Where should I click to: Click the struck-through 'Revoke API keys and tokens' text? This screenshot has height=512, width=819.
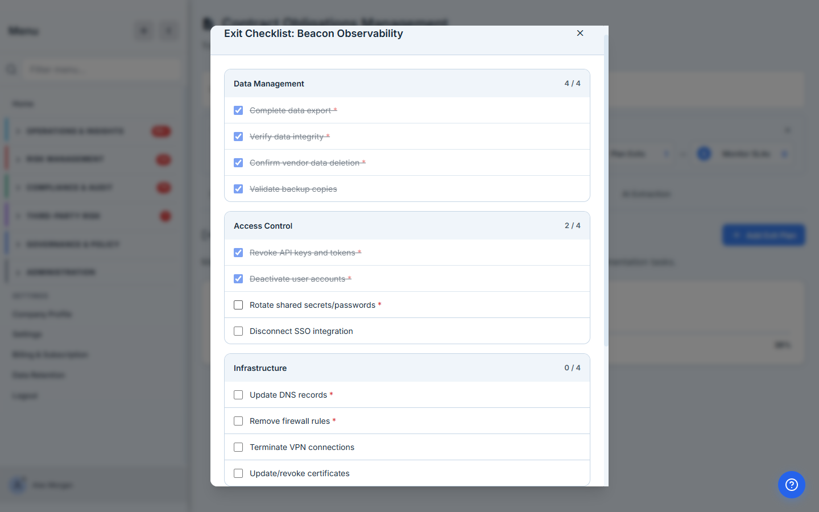[303, 253]
